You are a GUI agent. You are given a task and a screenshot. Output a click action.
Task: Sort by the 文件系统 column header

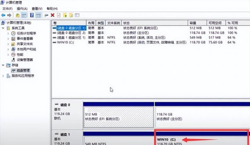point(113,23)
